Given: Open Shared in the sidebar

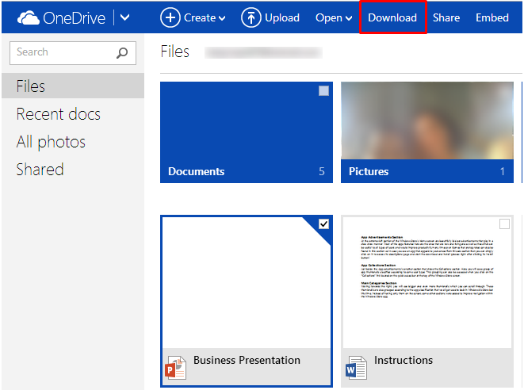Looking at the screenshot, I should pyautogui.click(x=40, y=170).
